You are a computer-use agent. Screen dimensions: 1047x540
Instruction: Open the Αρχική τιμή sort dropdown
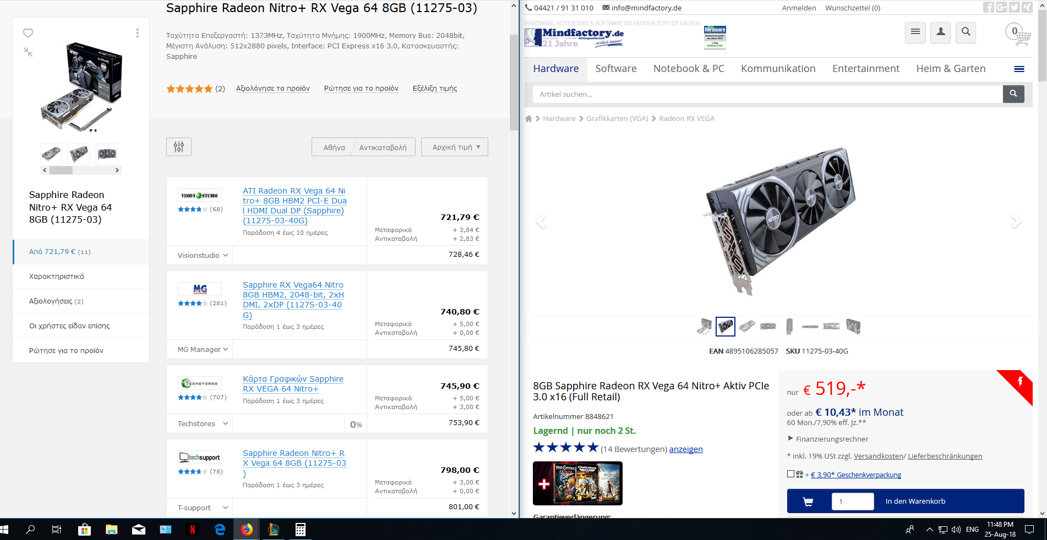pyautogui.click(x=455, y=147)
